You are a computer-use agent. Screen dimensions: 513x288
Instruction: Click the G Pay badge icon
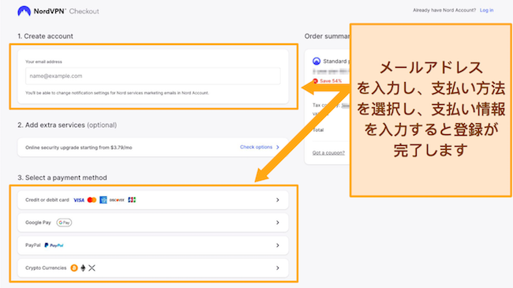[x=64, y=223]
